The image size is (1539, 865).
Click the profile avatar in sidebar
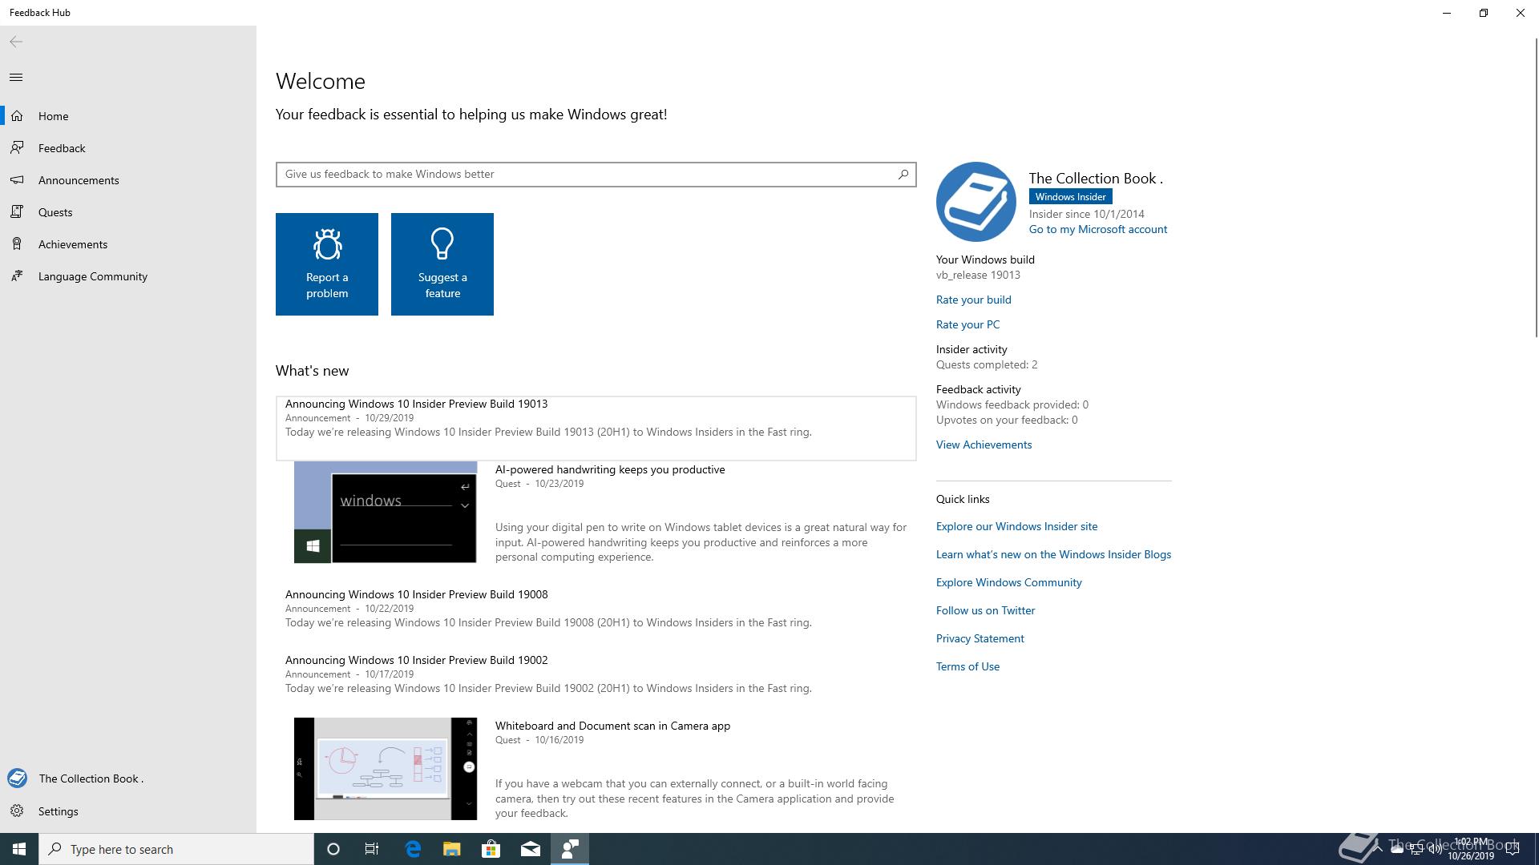coord(17,778)
